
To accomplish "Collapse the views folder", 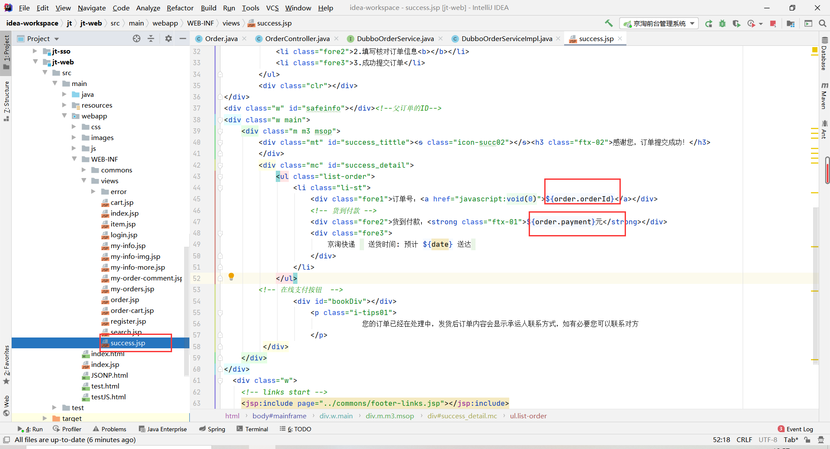I will (x=83, y=181).
